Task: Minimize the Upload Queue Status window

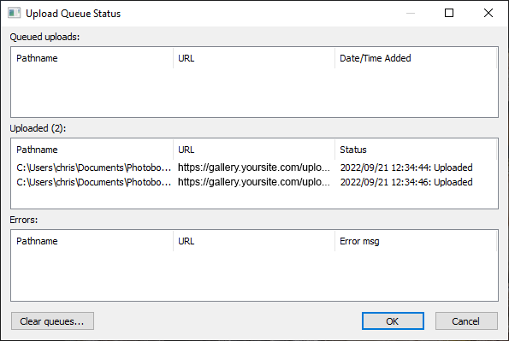Action: coord(411,13)
